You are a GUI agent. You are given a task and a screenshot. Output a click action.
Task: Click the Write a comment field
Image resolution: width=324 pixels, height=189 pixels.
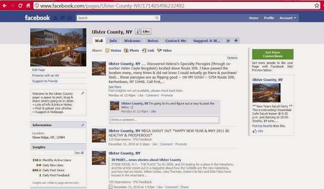coord(165,120)
